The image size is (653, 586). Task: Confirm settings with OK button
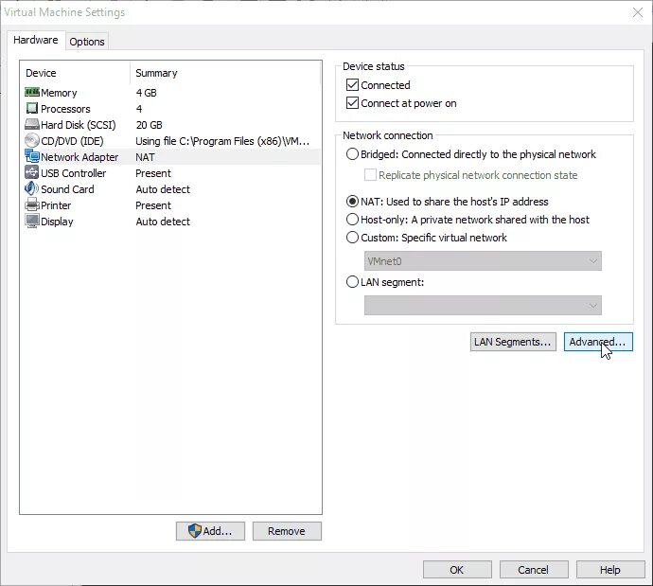pos(457,569)
